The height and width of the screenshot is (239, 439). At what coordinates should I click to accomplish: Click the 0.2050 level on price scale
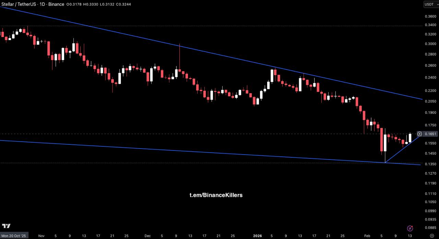(430, 101)
